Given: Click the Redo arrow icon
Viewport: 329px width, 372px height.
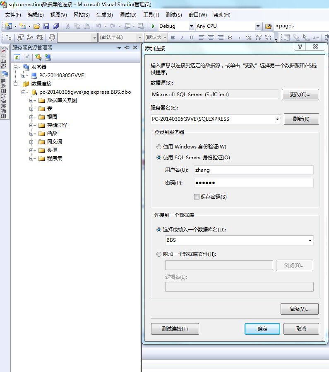Looking at the screenshot, I should 113,26.
